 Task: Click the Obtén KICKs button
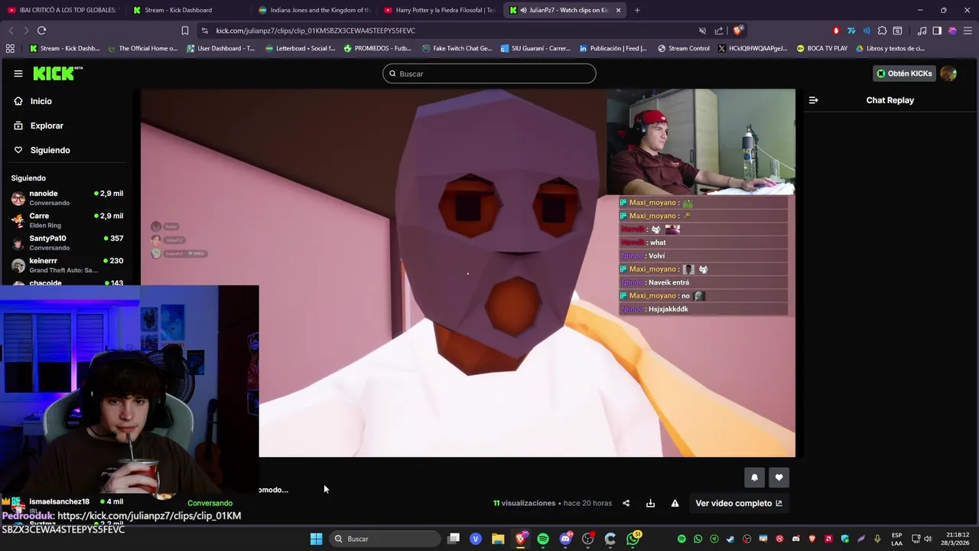(904, 73)
